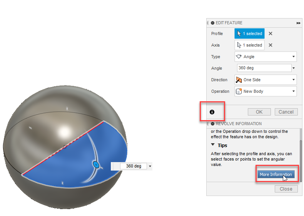The width and height of the screenshot is (304, 216).
Task: Open the Operation dropdown showing New Body
Action: (x=266, y=91)
